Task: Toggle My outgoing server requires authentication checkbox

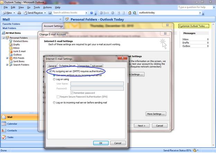Action: click(x=51, y=71)
